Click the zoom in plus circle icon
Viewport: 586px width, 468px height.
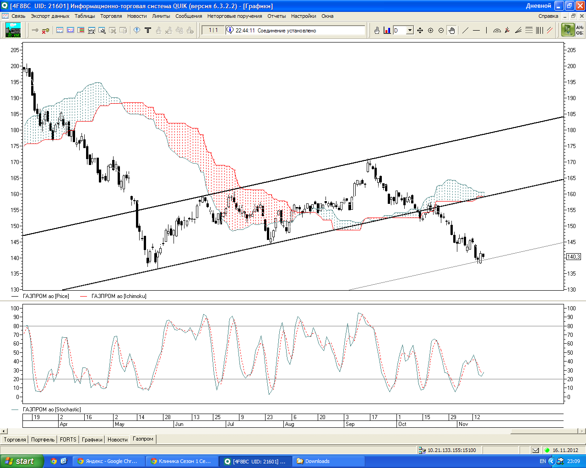[430, 30]
